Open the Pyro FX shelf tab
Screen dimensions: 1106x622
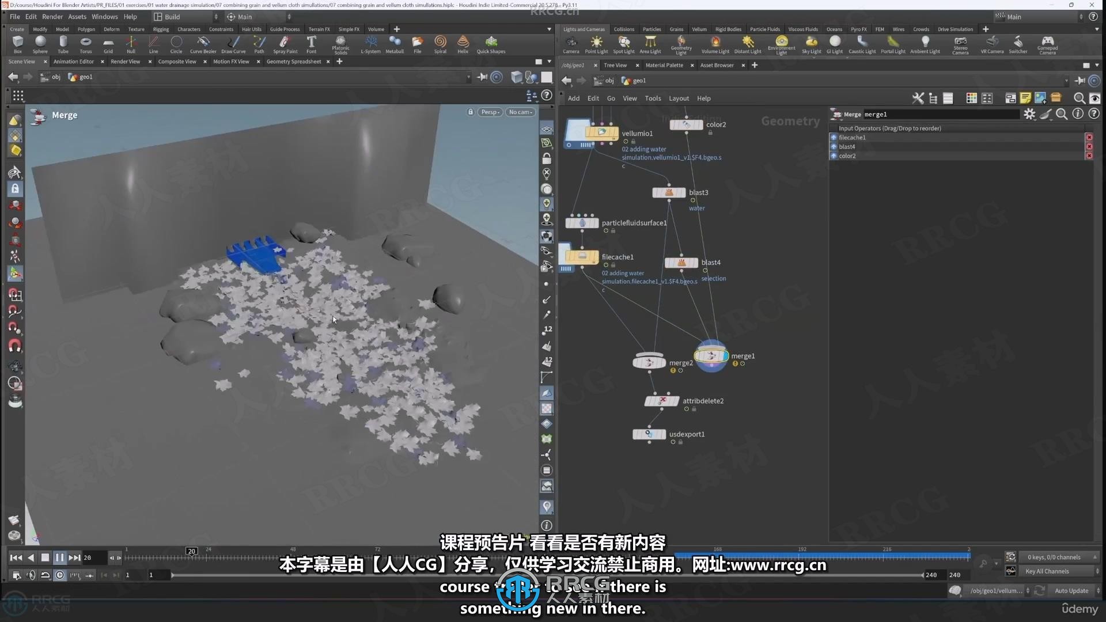[858, 29]
